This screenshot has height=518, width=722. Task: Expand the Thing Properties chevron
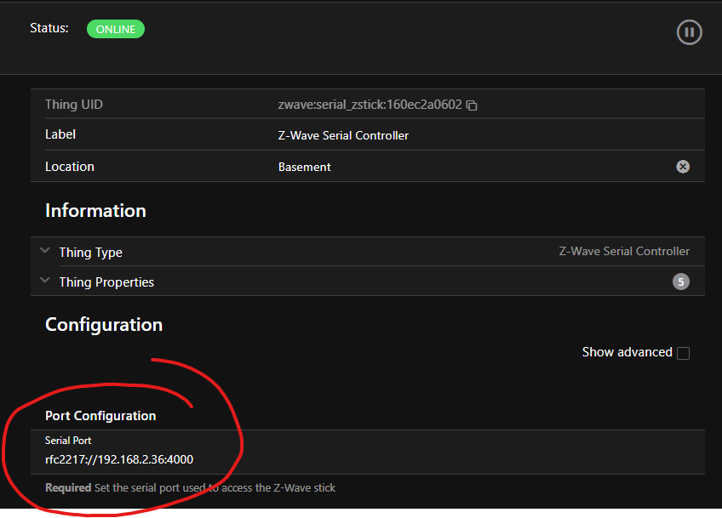[x=44, y=280]
